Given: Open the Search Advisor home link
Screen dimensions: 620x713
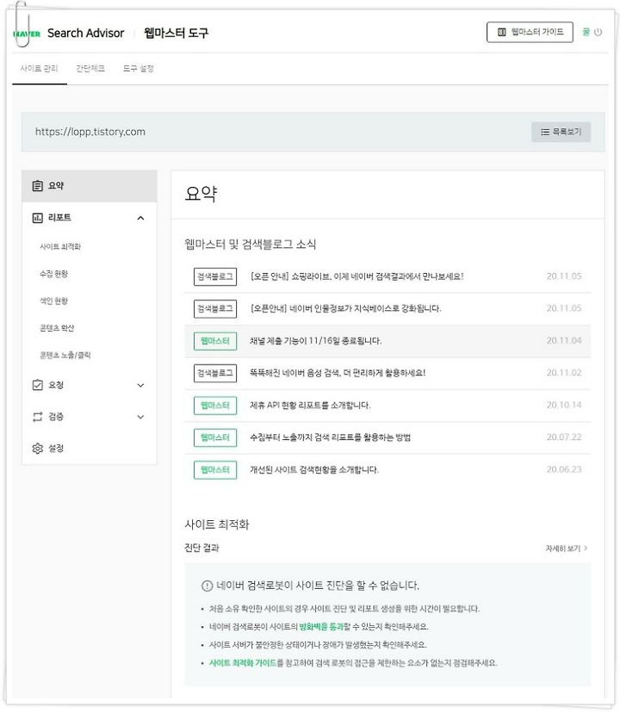Looking at the screenshot, I should coord(85,34).
